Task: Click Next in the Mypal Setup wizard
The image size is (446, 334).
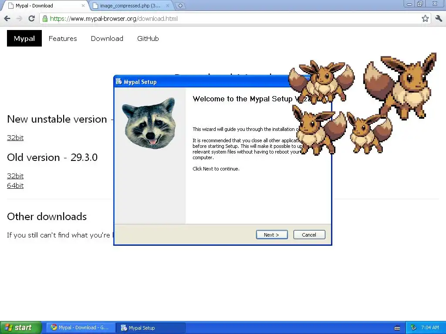Action: (x=272, y=234)
